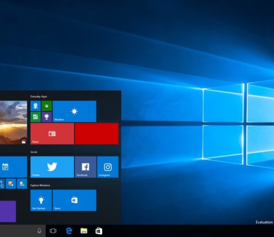This screenshot has width=274, height=237.
Task: Launch the Twitter tile
Action: pos(52,167)
